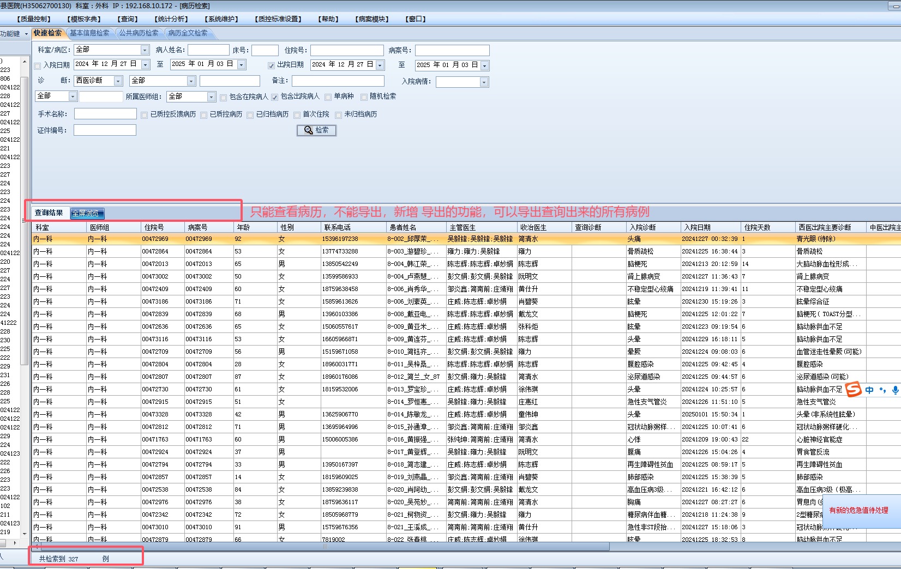
Task: Open the 所属医师组 dropdown list
Action: 211,97
